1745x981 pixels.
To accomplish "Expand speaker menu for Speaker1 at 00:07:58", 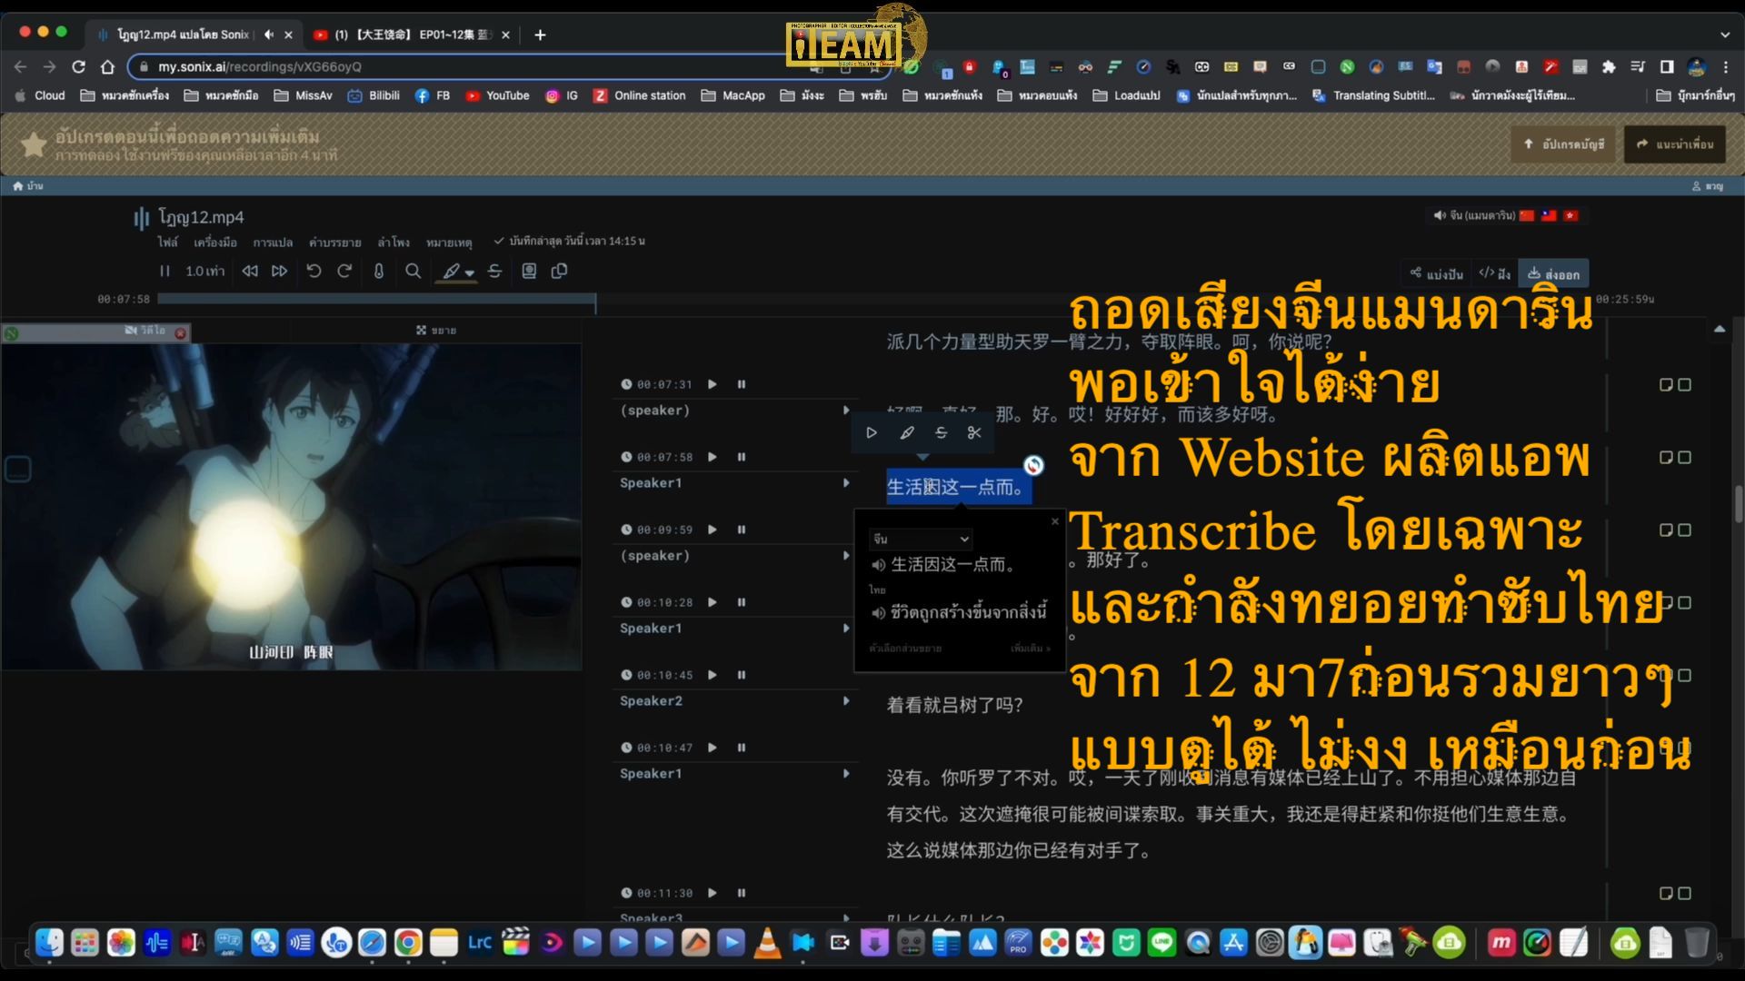I will pyautogui.click(x=846, y=483).
